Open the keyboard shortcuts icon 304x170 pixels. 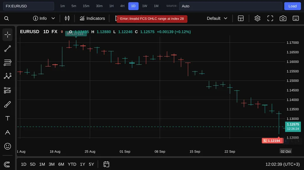(x=296, y=18)
